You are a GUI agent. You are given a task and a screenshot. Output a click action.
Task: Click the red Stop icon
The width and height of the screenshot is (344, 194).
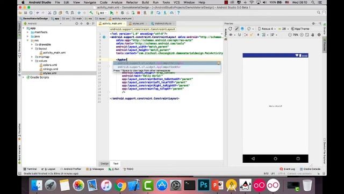point(139,13)
